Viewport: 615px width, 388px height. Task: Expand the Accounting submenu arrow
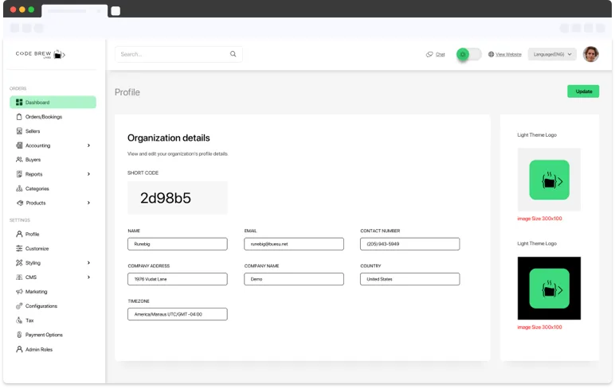tap(88, 145)
